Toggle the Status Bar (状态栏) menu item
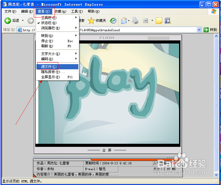 [x=57, y=23]
